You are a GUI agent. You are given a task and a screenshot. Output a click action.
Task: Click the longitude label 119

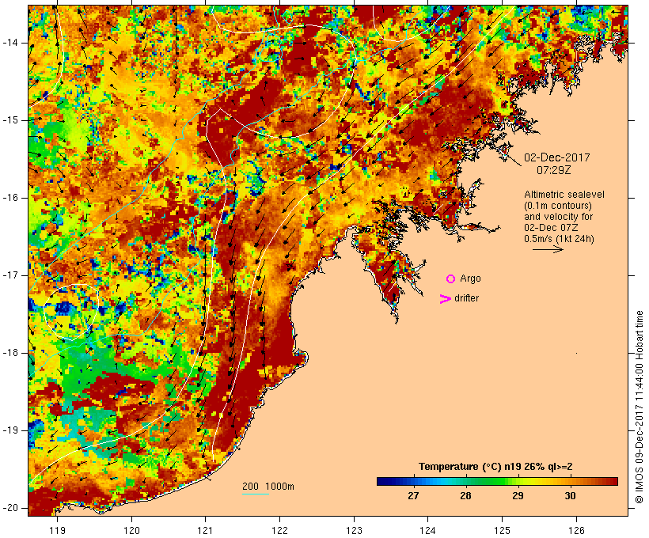(x=57, y=530)
